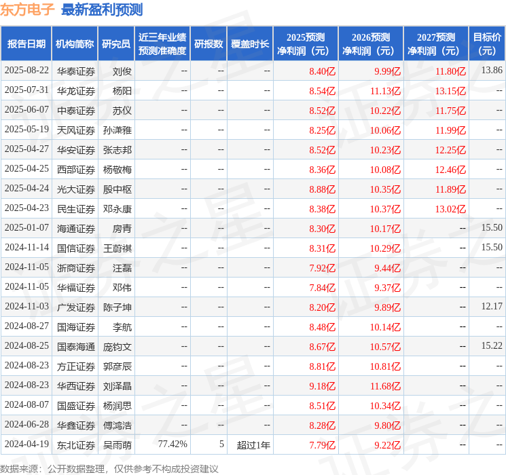Click 国海证券 institution cell
This screenshot has width=506, height=475.
click(76, 327)
